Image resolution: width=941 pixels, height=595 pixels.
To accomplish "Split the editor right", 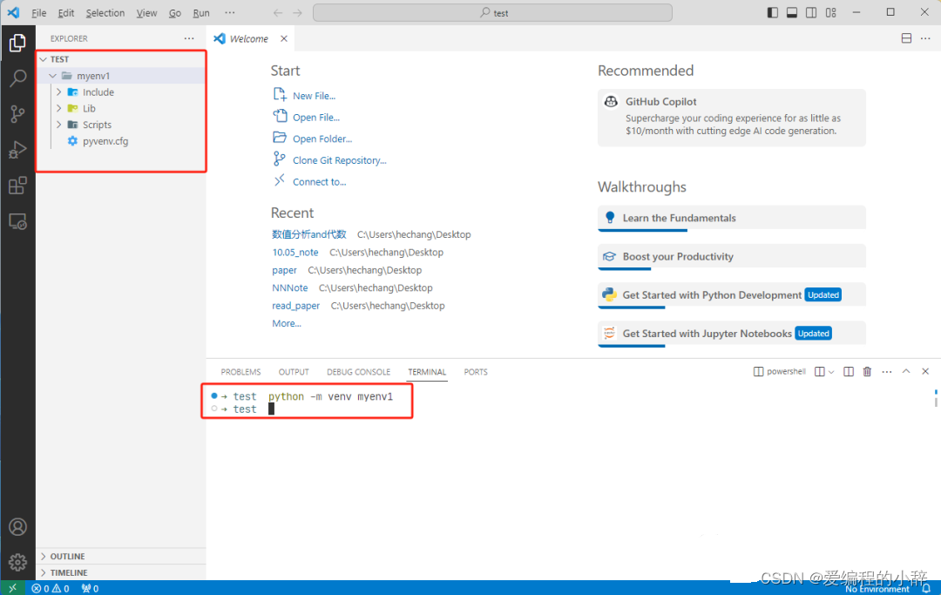I will tap(906, 38).
